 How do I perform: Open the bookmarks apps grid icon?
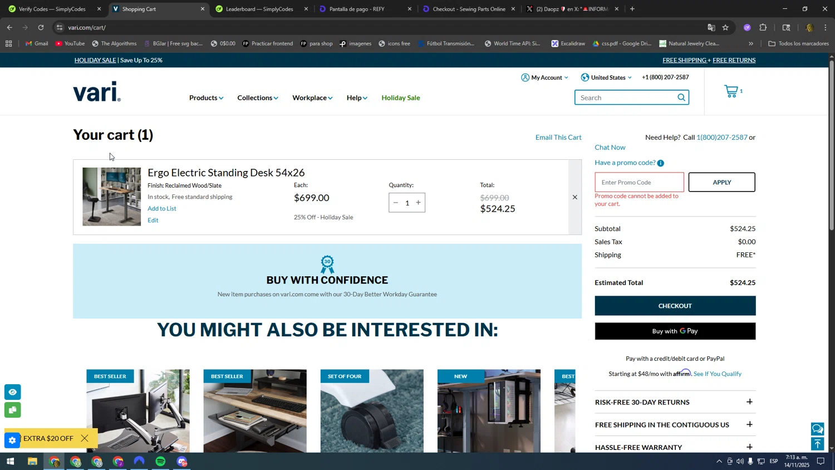click(x=8, y=43)
